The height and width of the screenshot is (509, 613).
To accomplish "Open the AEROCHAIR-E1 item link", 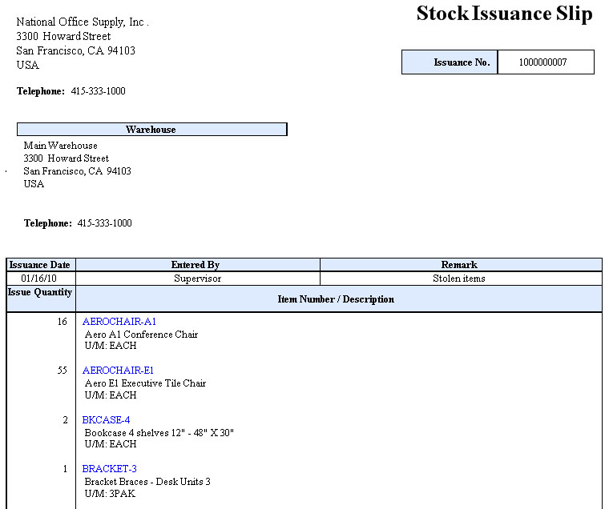I will click(118, 371).
